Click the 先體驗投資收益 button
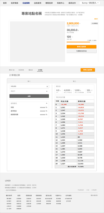This screenshot has width=104, height=213. (x=81, y=51)
